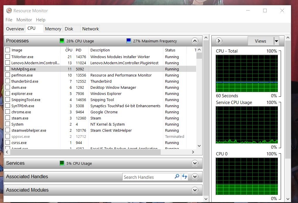Tick the steam.exe checkbox
The width and height of the screenshot is (298, 203).
(8, 118)
